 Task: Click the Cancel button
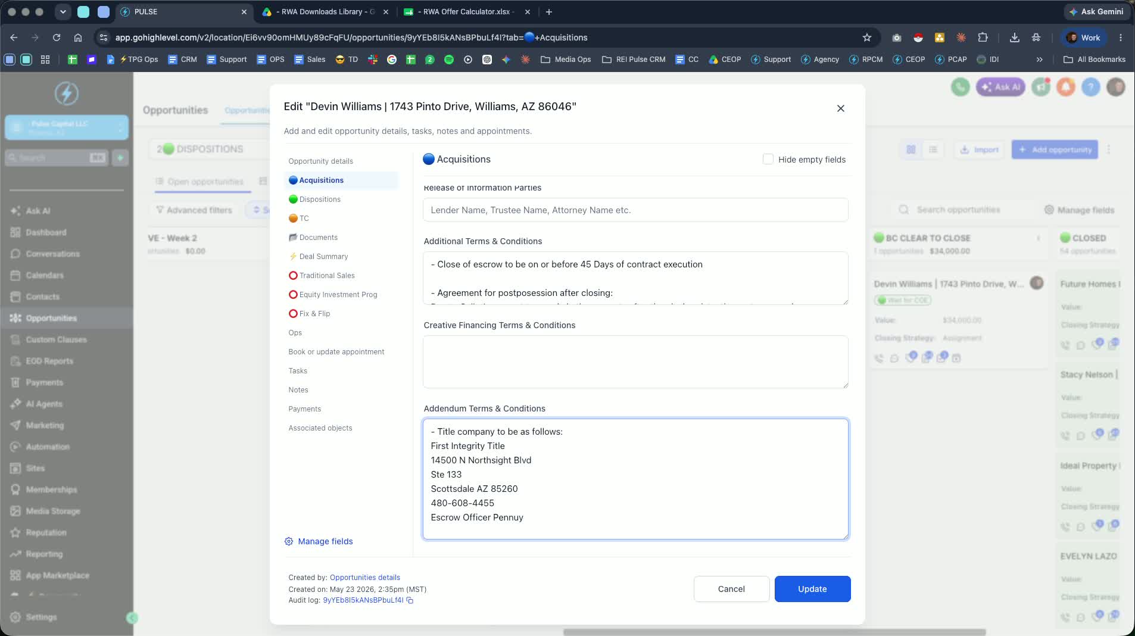coord(731,589)
